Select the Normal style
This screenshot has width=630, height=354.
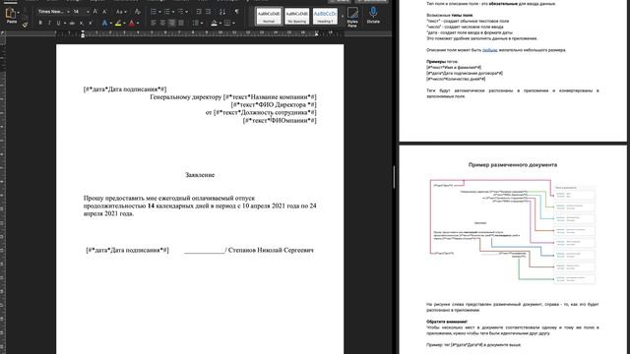click(x=269, y=16)
